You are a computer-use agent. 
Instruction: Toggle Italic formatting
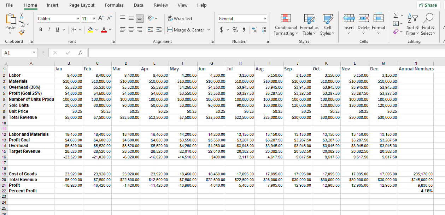49,30
